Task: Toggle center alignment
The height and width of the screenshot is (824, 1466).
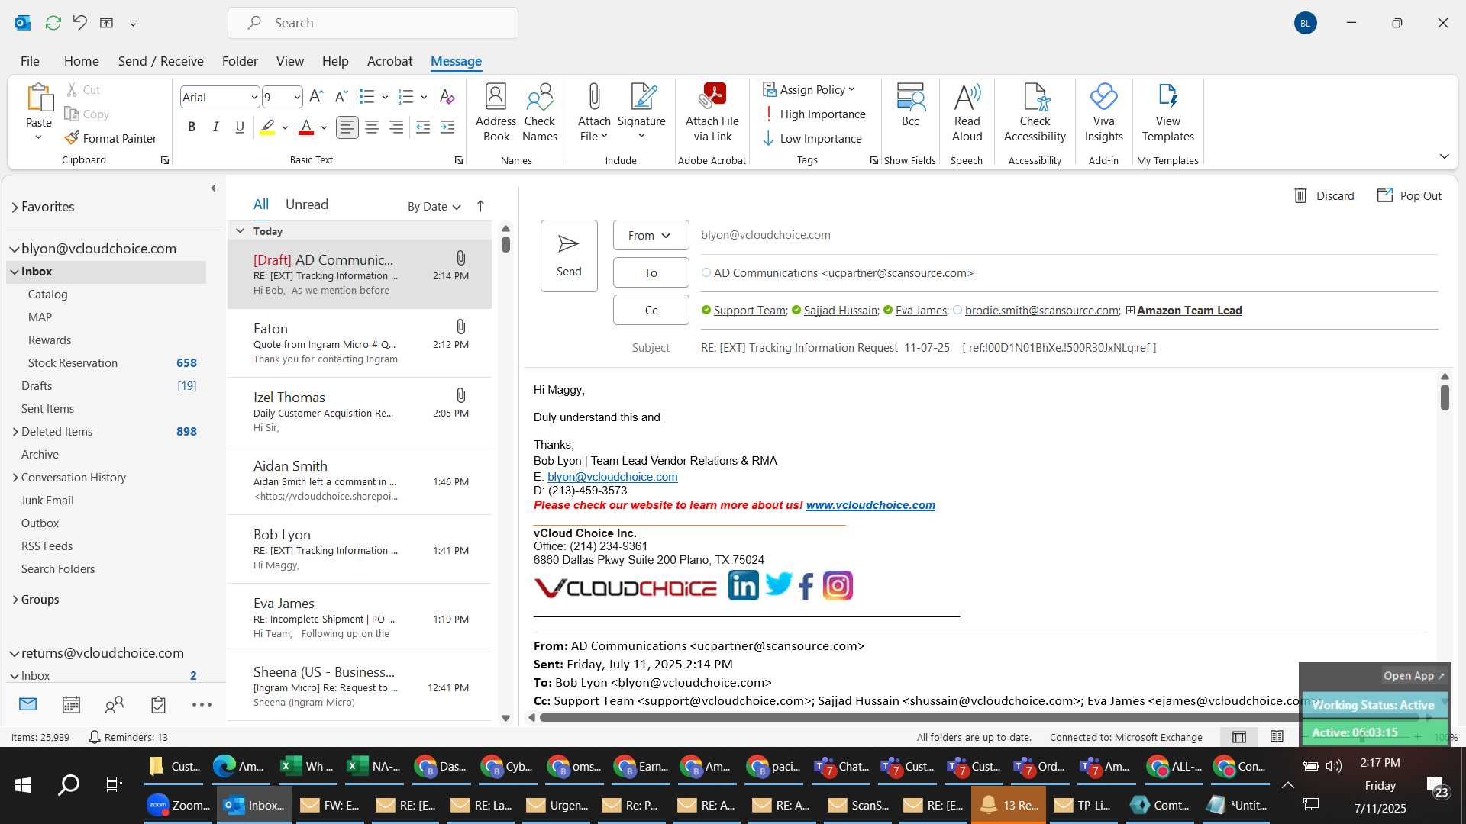Action: pyautogui.click(x=372, y=127)
